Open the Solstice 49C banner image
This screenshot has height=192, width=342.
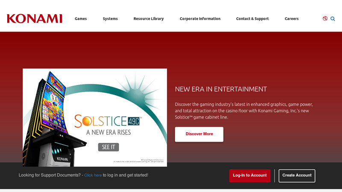[x=95, y=118]
